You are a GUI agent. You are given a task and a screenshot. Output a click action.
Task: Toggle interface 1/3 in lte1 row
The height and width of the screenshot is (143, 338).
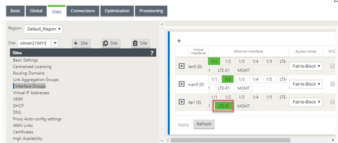[242, 97]
